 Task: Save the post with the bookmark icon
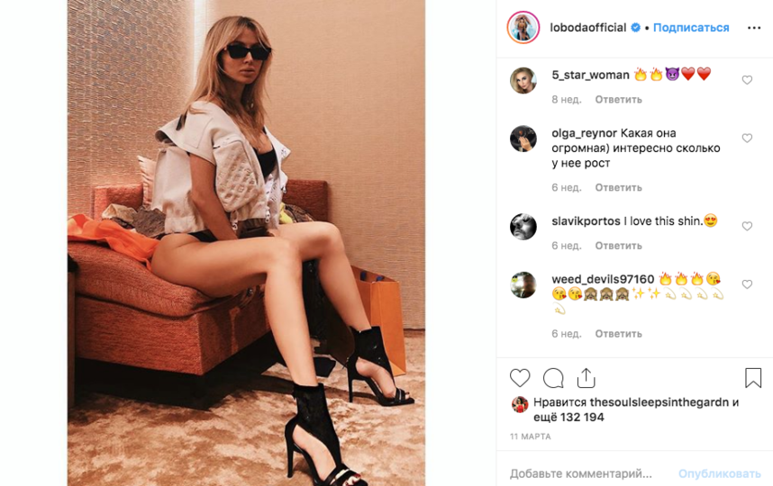[753, 378]
